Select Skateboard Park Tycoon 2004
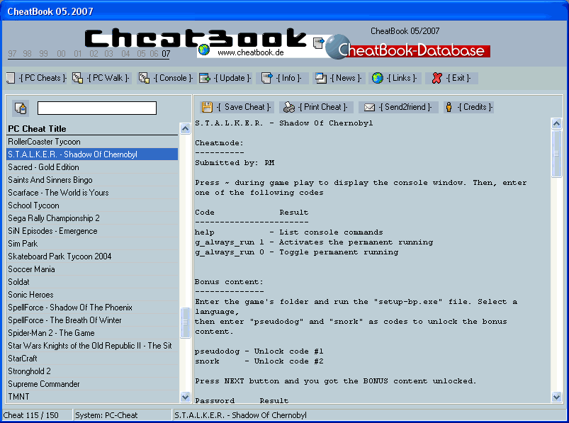 [92, 256]
